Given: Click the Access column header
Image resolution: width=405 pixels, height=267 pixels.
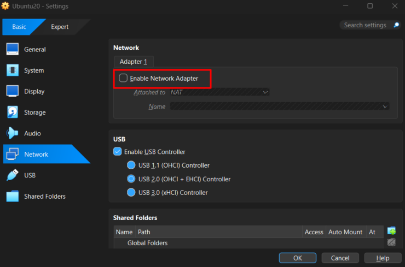Looking at the screenshot, I should 314,232.
